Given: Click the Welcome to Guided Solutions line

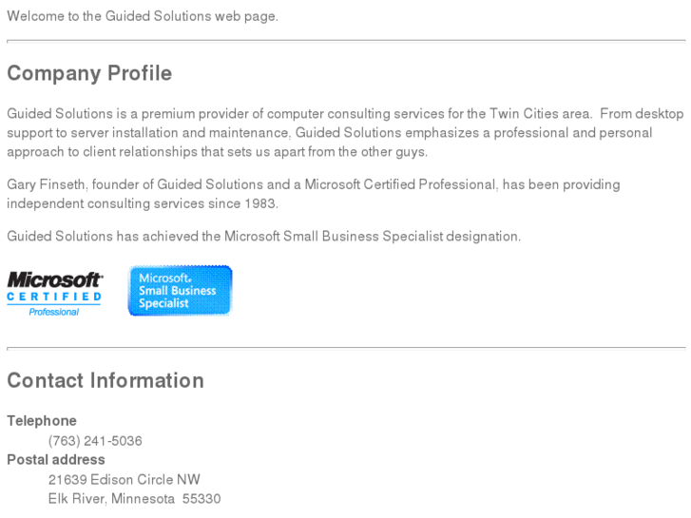Looking at the screenshot, I should coord(143,17).
